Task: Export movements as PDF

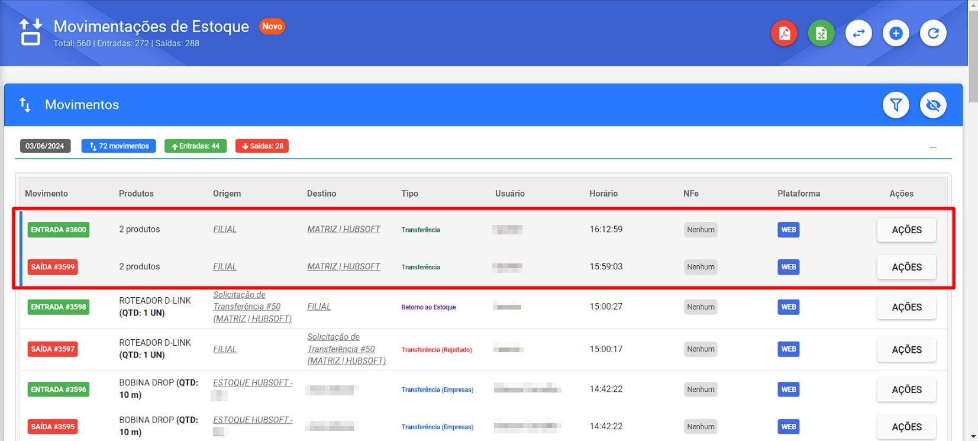Action: click(x=784, y=33)
